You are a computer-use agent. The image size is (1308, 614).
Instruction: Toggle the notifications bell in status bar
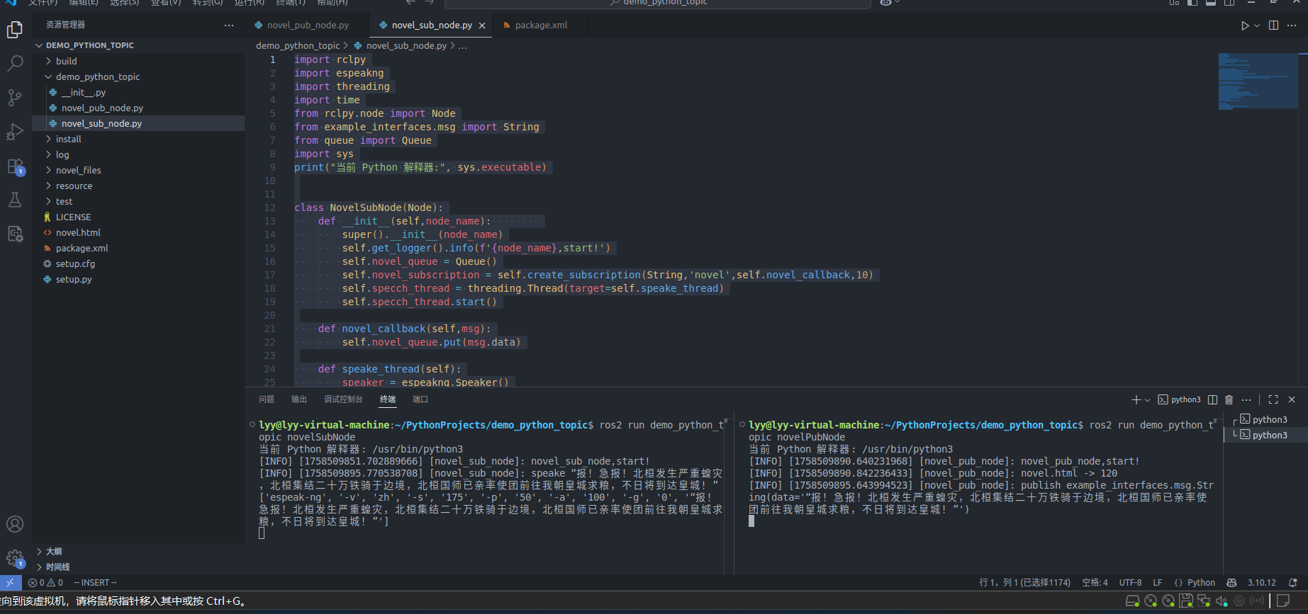tap(1292, 583)
